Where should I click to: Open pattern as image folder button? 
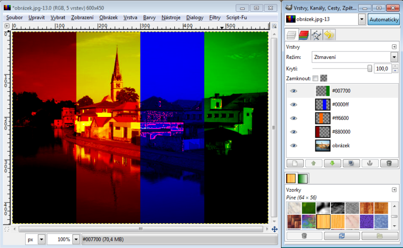coord(380,236)
